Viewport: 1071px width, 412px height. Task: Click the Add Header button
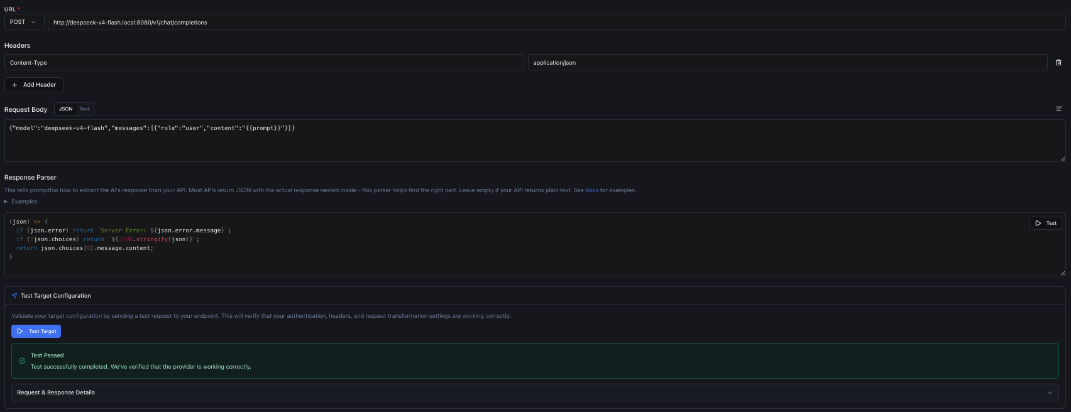tap(34, 85)
